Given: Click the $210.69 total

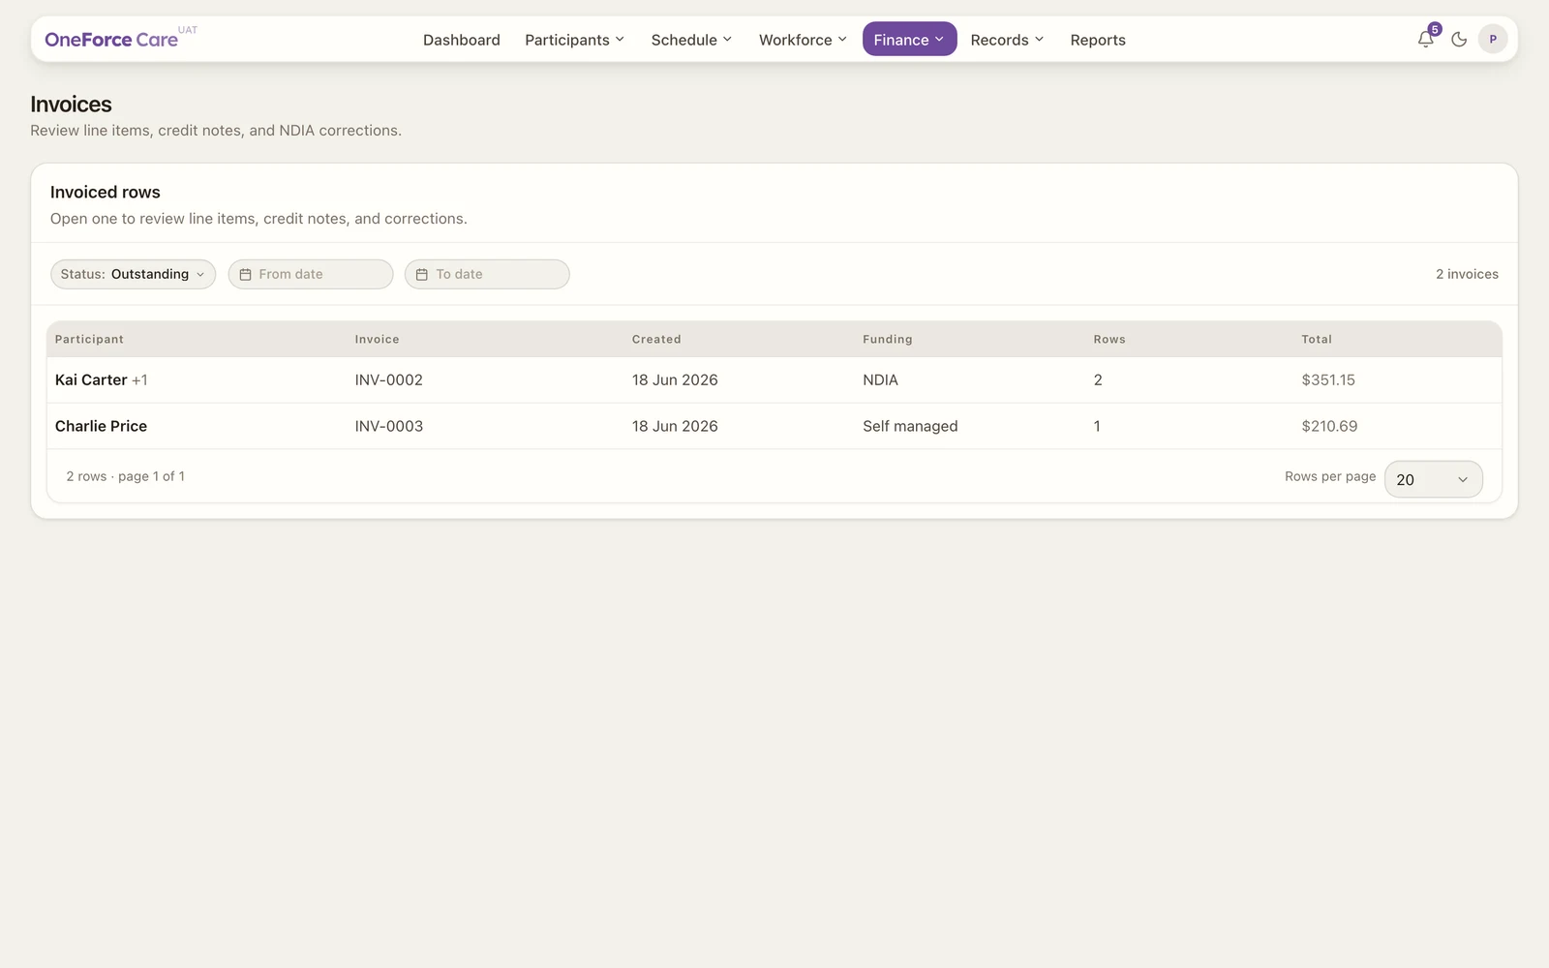Looking at the screenshot, I should 1329,426.
